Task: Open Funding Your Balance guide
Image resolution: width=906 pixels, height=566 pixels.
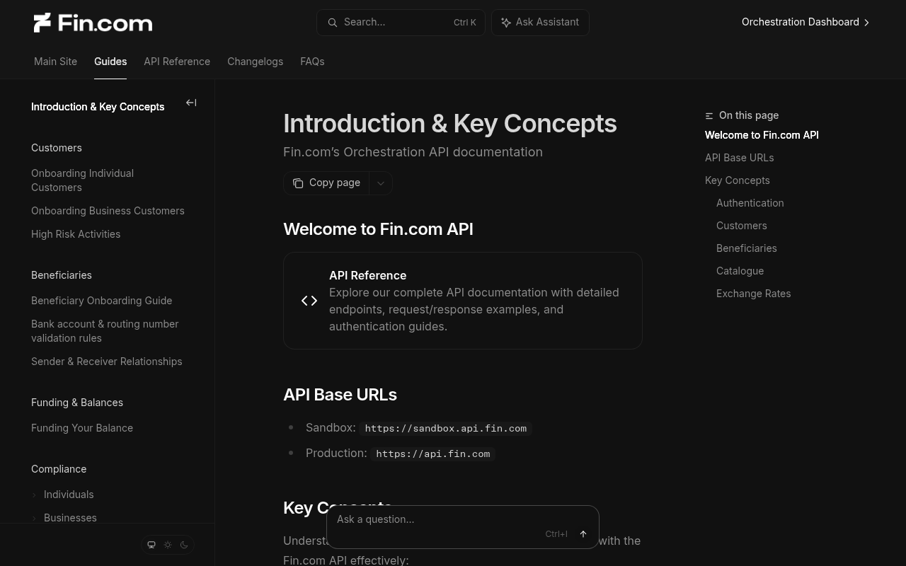Action: (x=82, y=428)
